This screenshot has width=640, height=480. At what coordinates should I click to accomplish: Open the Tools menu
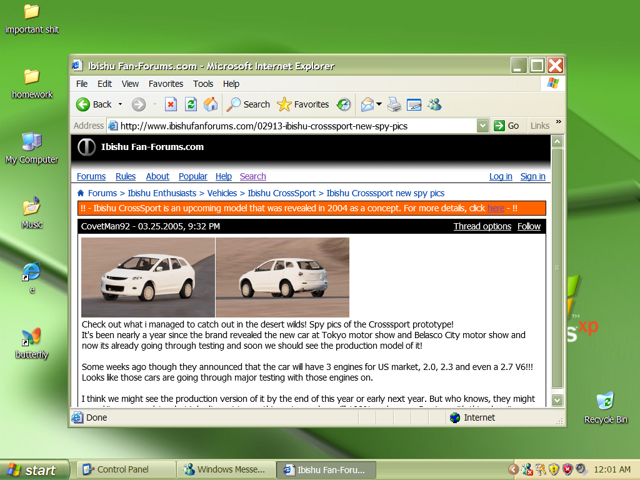(x=203, y=84)
